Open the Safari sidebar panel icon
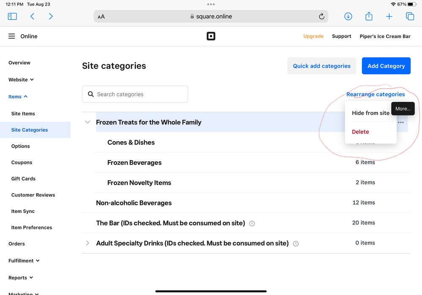The image size is (422, 295). pos(12,16)
